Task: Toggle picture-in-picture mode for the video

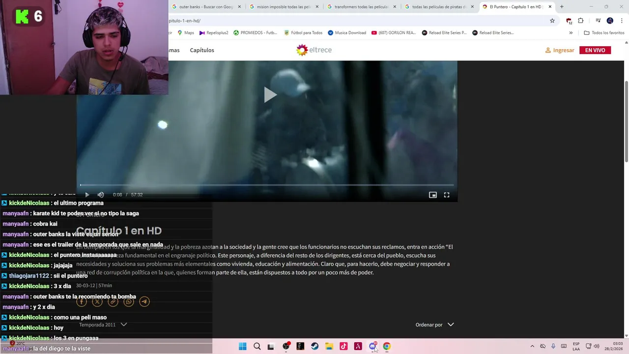Action: click(433, 195)
